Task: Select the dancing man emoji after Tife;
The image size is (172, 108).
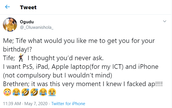Action: pos(21,58)
